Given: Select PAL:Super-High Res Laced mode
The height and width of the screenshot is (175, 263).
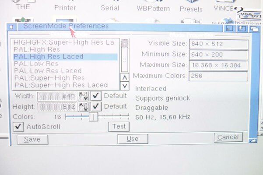Looking at the screenshot, I should click(60, 85).
